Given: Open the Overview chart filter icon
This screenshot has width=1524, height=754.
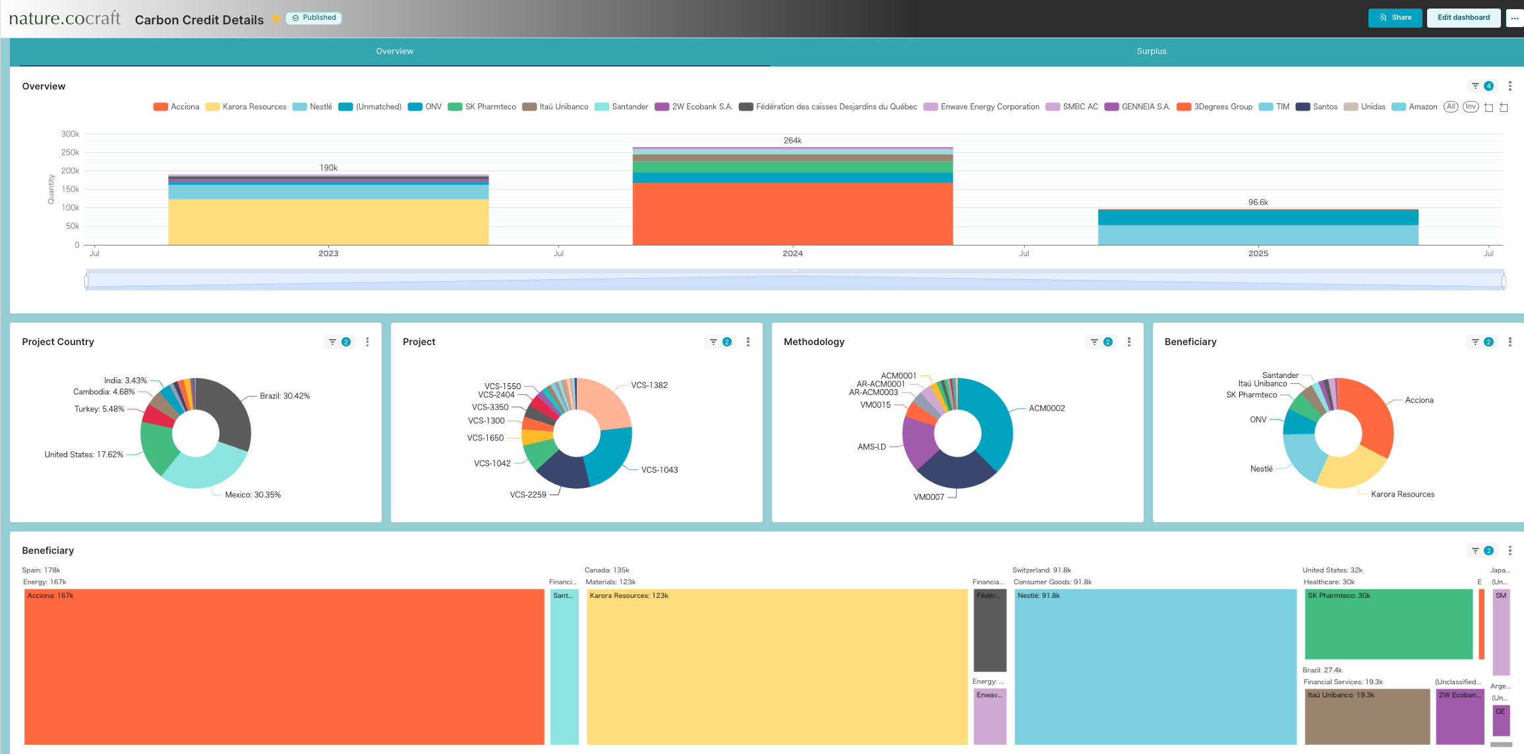Looking at the screenshot, I should coord(1475,86).
